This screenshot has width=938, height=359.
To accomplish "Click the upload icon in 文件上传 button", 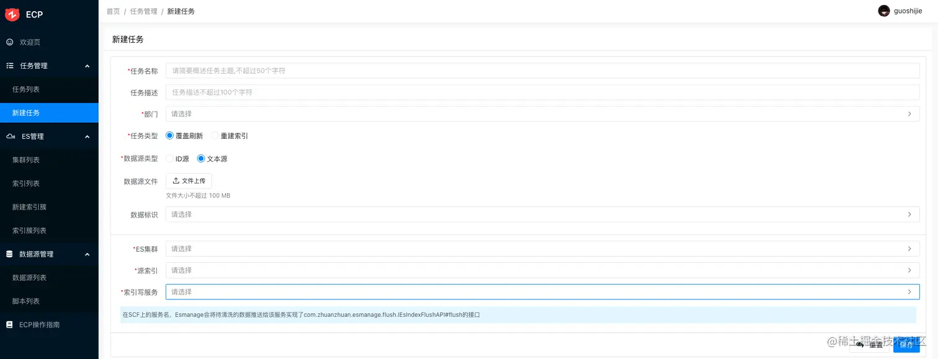I will pos(176,181).
